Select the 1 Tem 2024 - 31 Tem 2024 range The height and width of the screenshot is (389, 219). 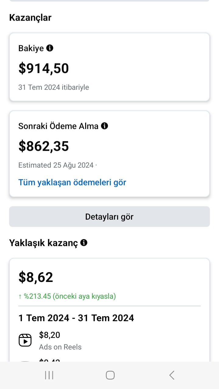pyautogui.click(x=76, y=318)
